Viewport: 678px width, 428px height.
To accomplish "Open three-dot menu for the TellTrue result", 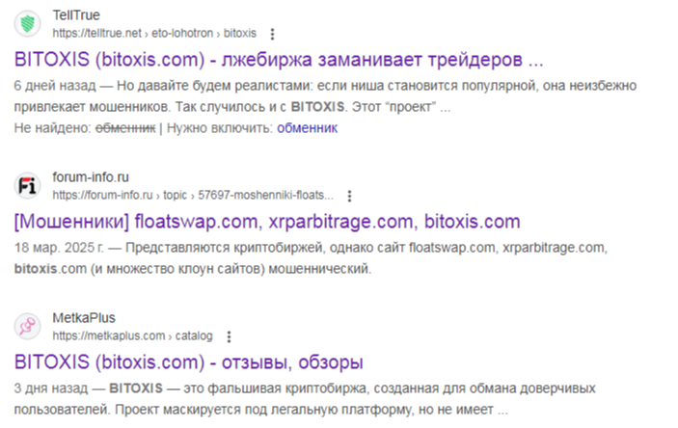I will click(x=272, y=34).
